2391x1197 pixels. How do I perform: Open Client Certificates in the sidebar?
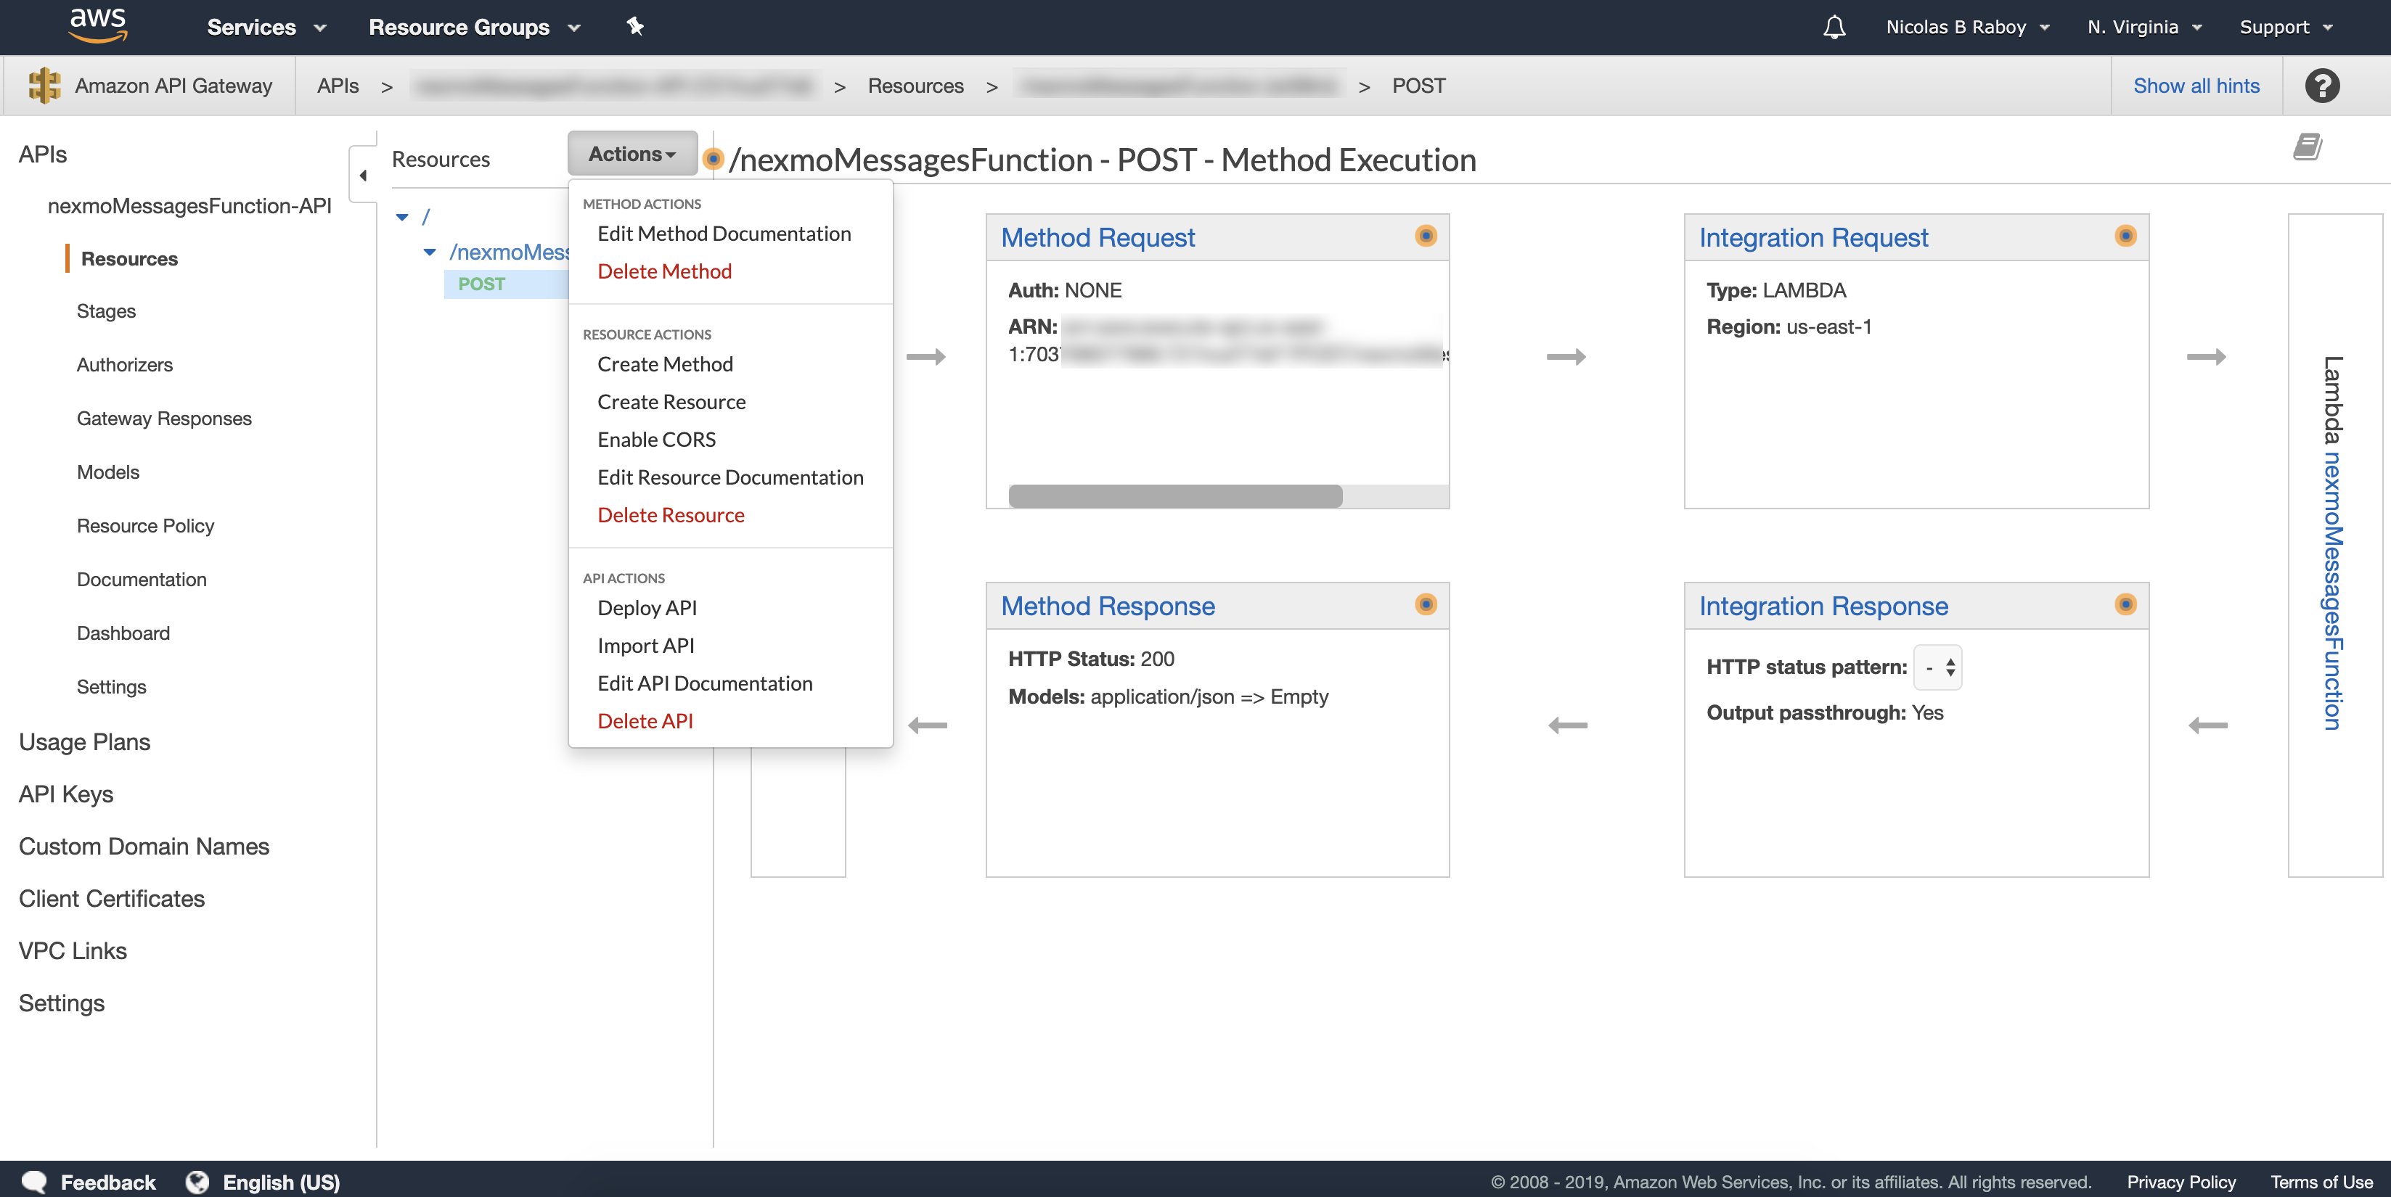(x=111, y=898)
